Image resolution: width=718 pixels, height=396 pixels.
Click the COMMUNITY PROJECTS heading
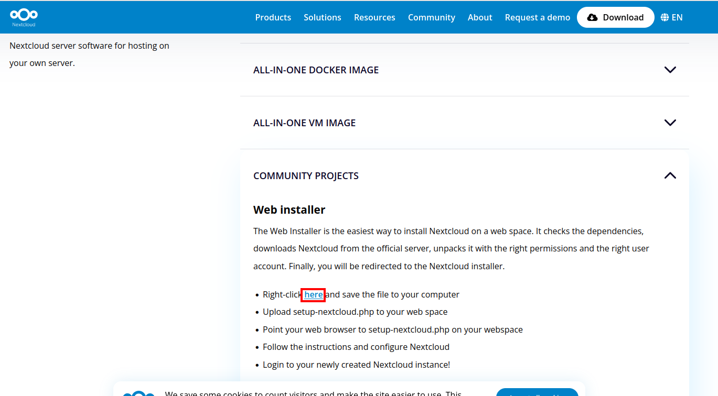pos(306,176)
